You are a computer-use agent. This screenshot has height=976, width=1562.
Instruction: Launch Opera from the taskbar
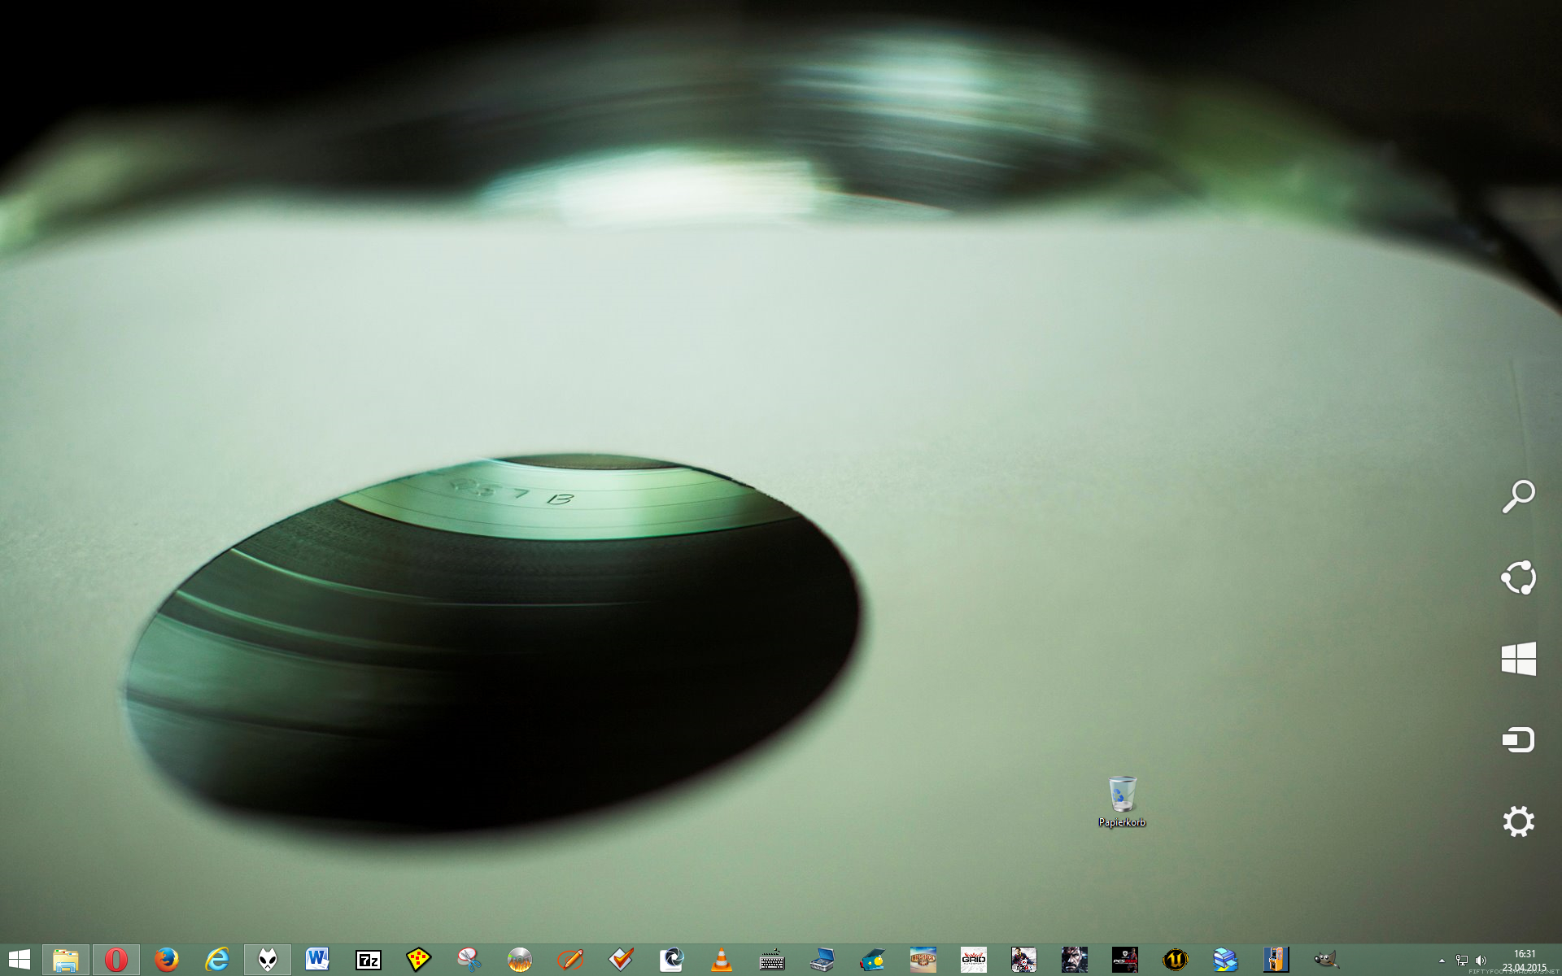click(116, 960)
